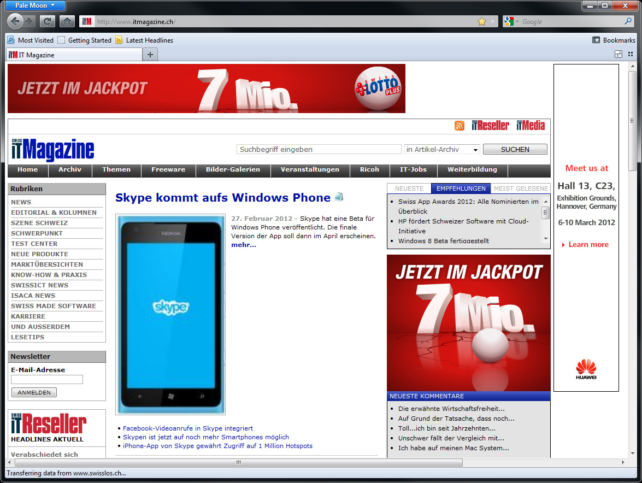Screen dimensions: 642x483
Task: Open the SZENE SCHWEIZ rubric
Action: point(39,223)
